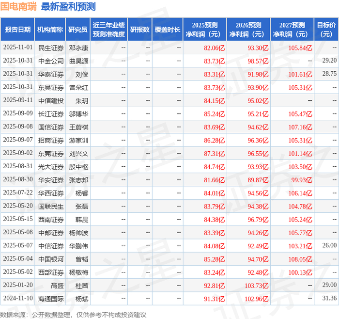The height and width of the screenshot is (319, 339).
Task: Click the 99.93亿 forecast value
Action: pyautogui.click(x=302, y=180)
